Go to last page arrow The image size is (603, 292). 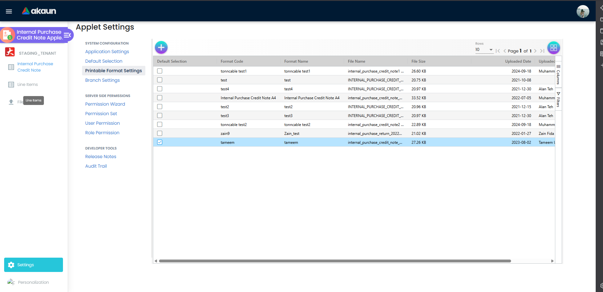[x=542, y=51]
